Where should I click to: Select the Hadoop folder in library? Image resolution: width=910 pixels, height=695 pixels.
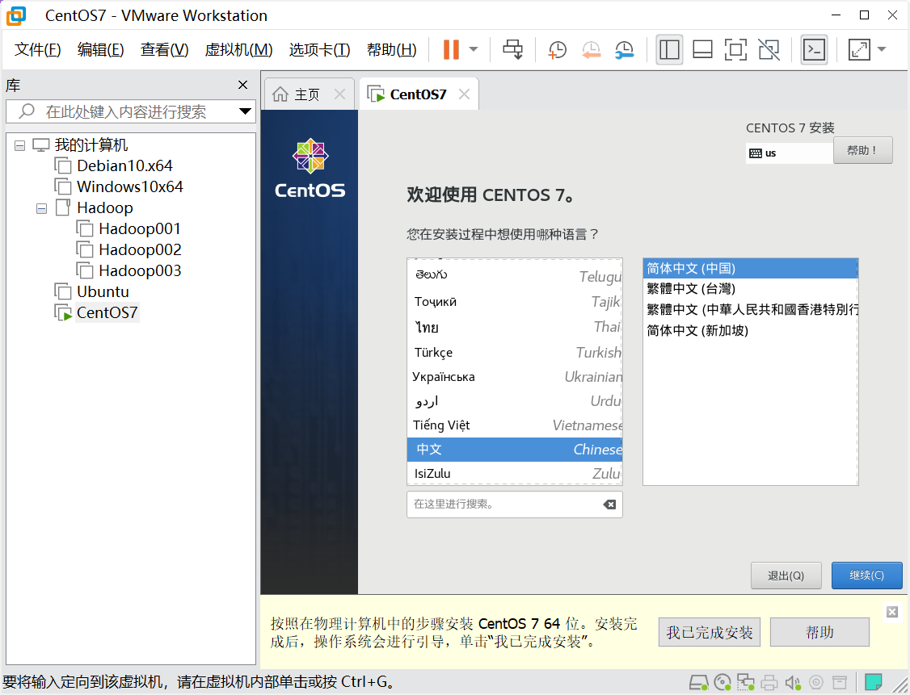(104, 207)
